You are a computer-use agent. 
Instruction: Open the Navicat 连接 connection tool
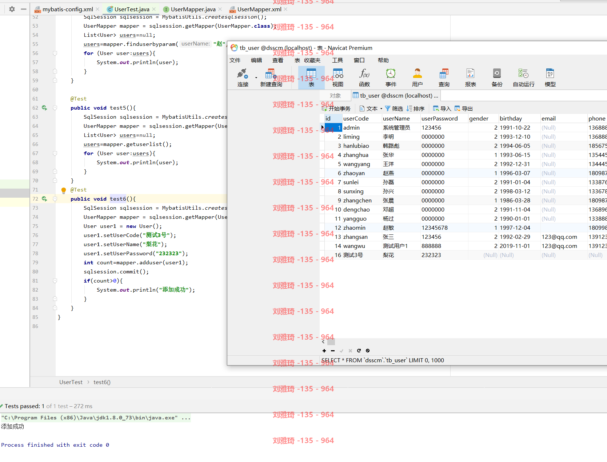click(243, 78)
